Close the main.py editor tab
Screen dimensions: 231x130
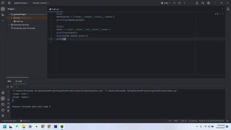(61, 9)
